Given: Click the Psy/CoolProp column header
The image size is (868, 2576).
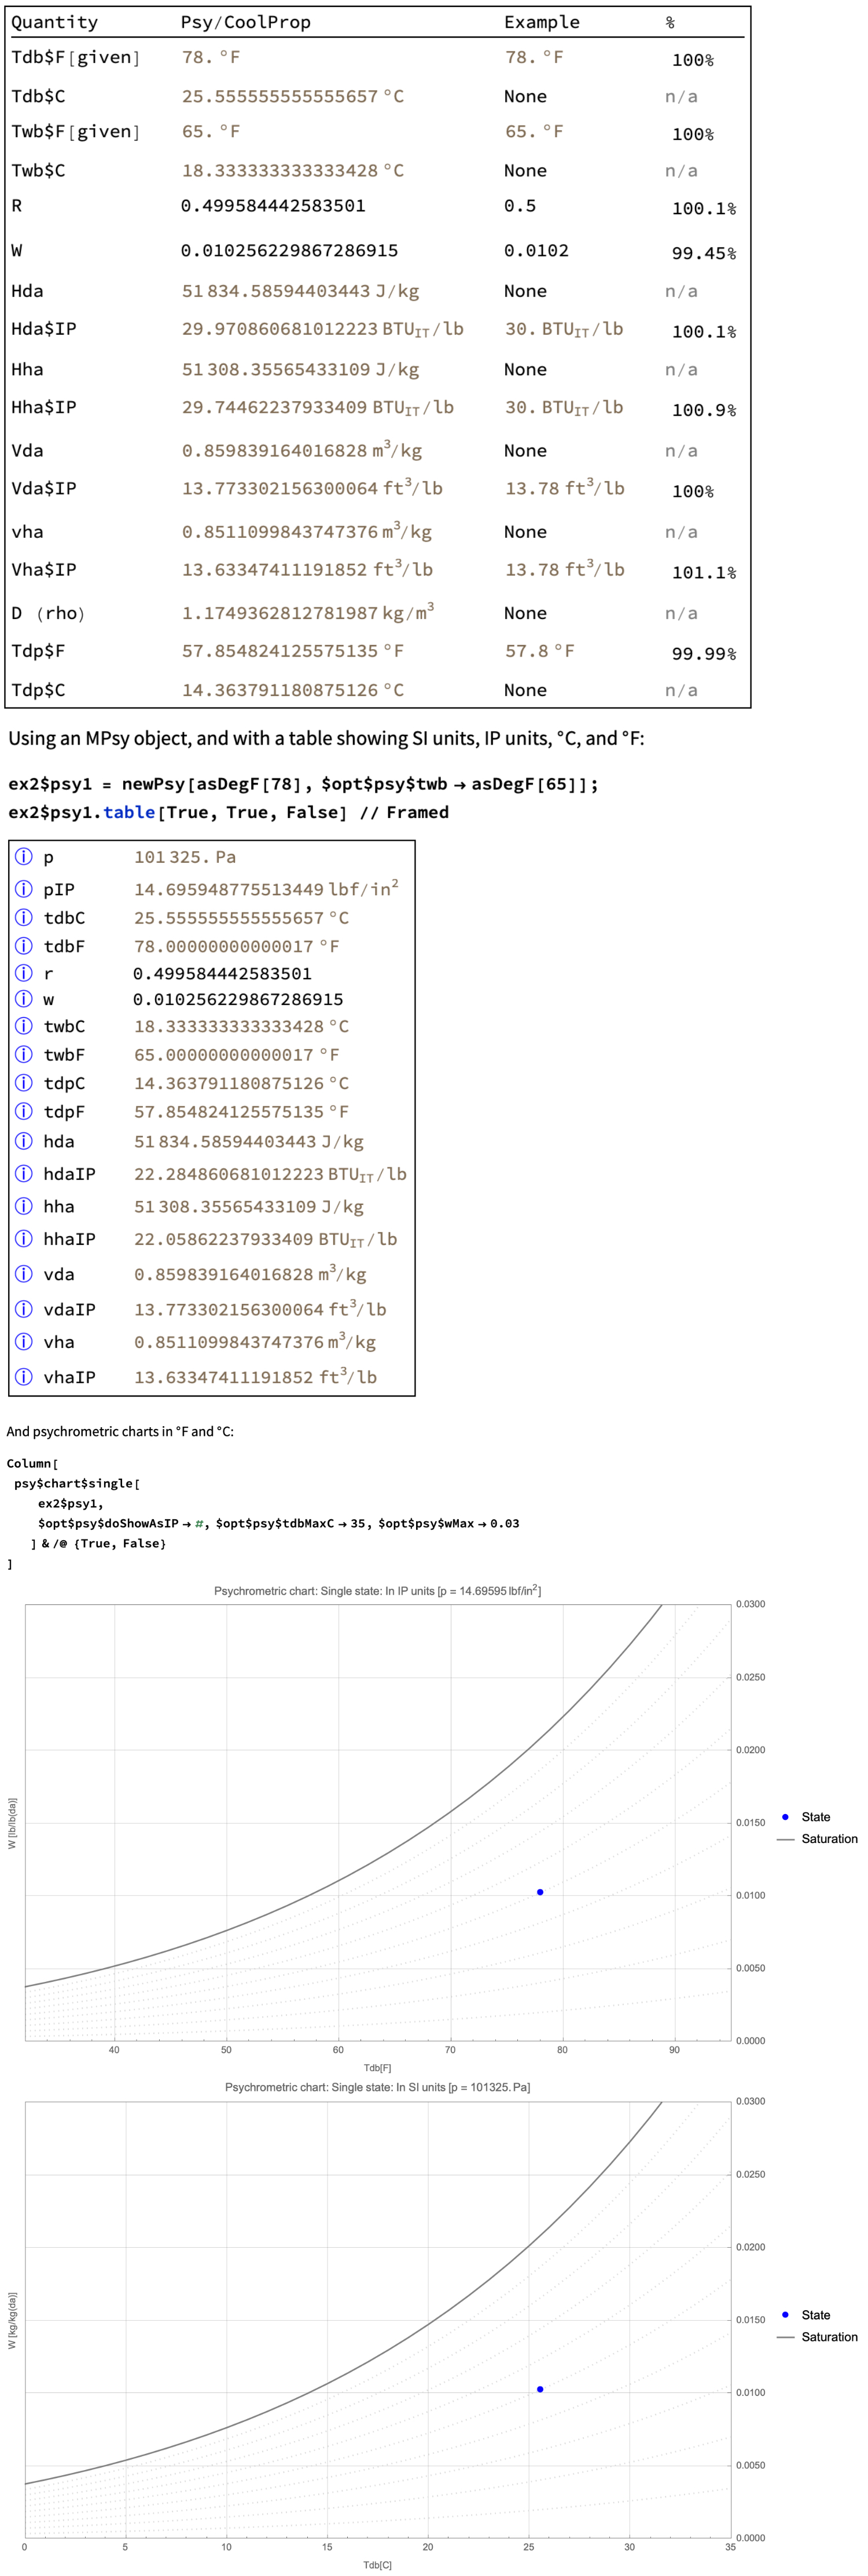Looking at the screenshot, I should [246, 22].
